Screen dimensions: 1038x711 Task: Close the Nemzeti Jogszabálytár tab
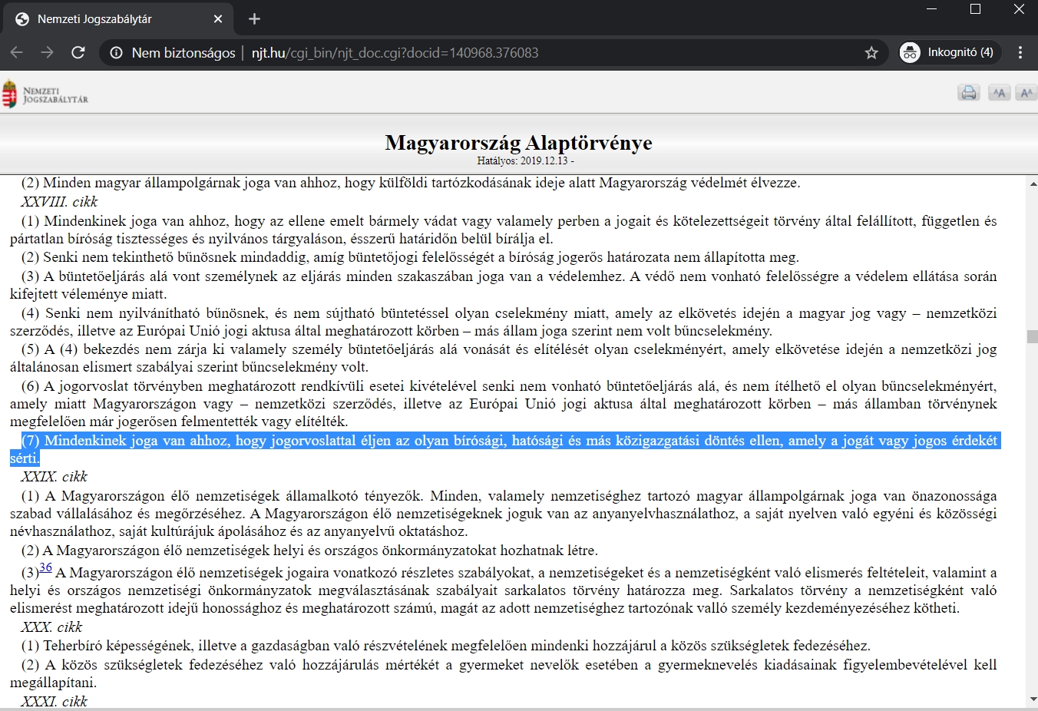coord(218,19)
